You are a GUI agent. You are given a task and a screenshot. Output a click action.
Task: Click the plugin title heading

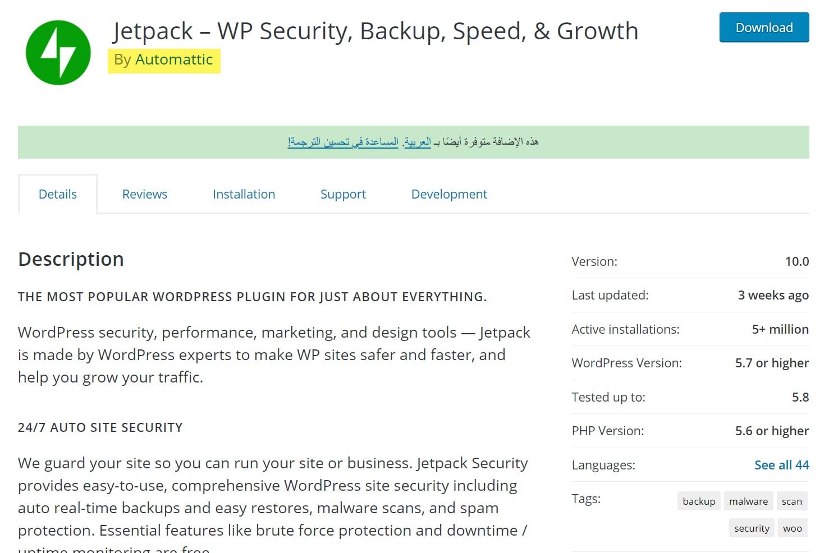pos(375,31)
